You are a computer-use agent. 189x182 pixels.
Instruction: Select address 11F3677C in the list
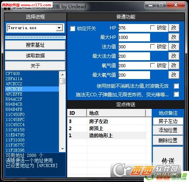tap(32, 145)
